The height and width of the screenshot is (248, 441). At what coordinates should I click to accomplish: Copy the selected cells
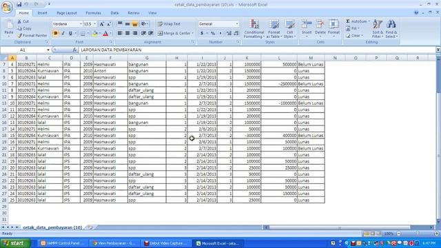coord(25,28)
